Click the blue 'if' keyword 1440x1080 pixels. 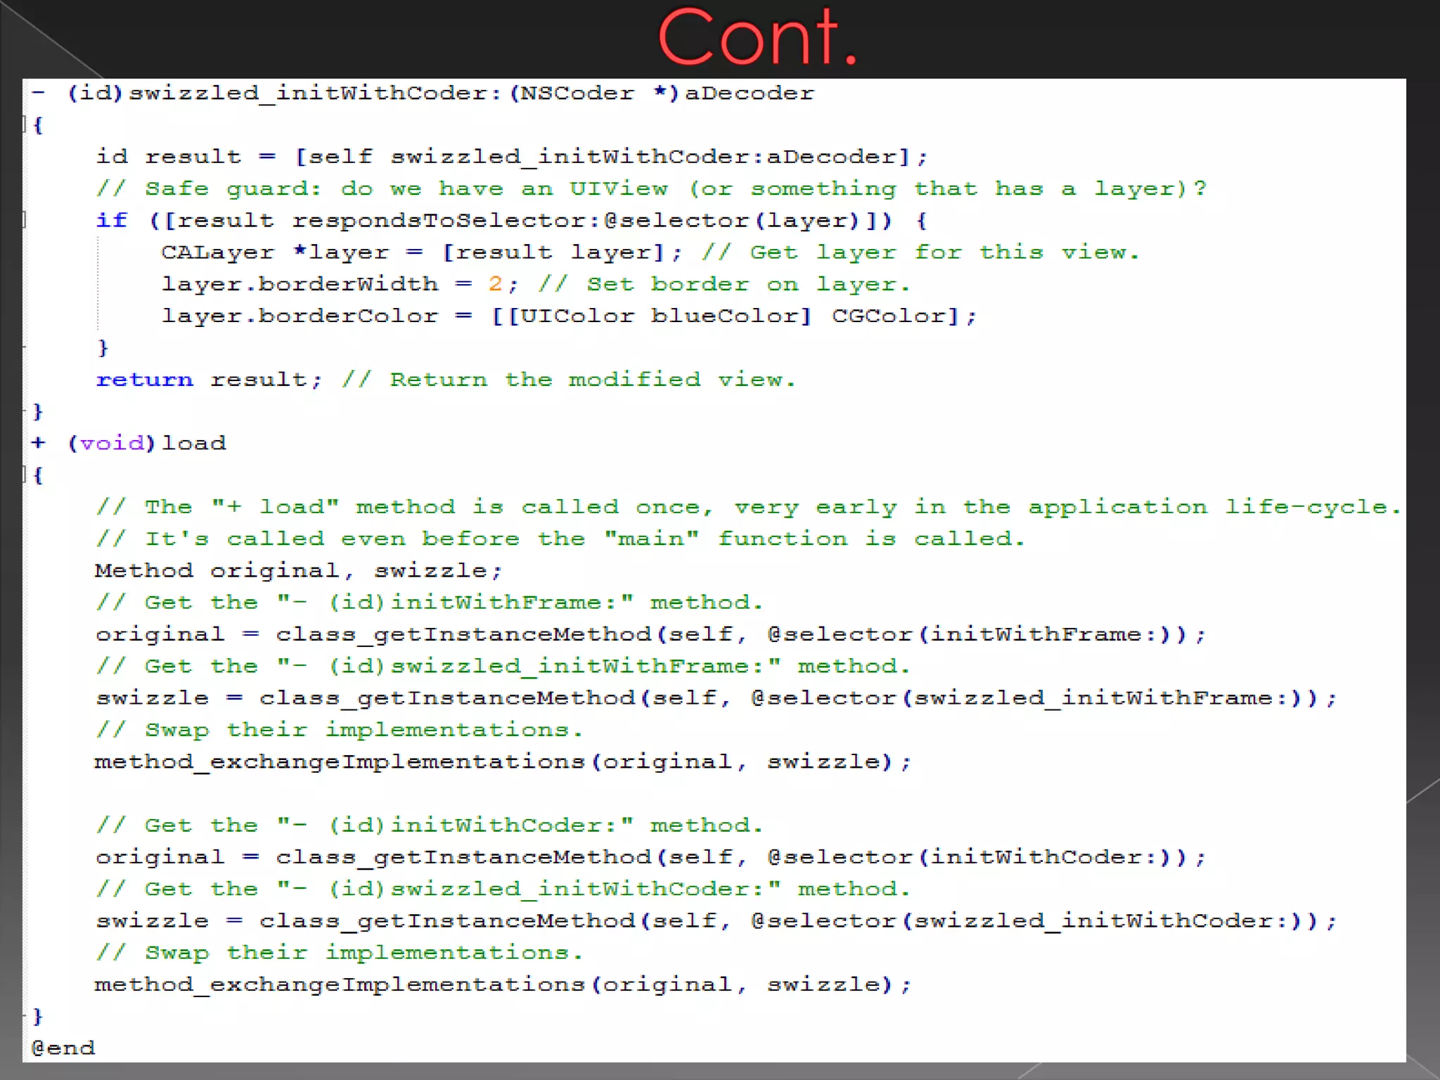(112, 220)
